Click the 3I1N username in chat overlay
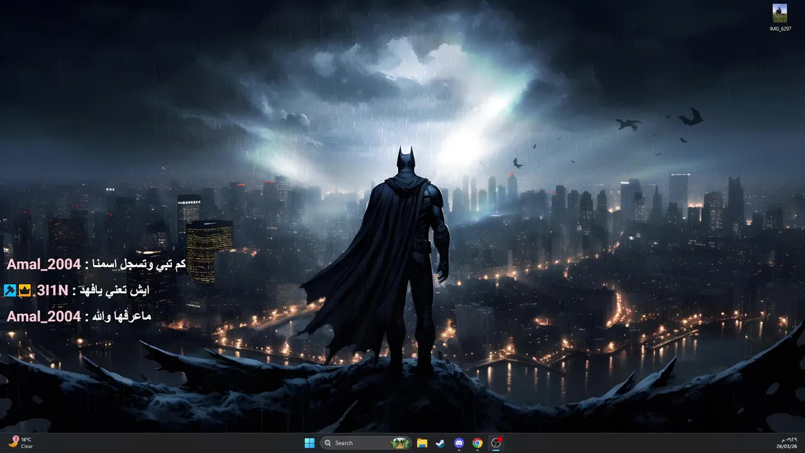805x453 pixels. [52, 291]
